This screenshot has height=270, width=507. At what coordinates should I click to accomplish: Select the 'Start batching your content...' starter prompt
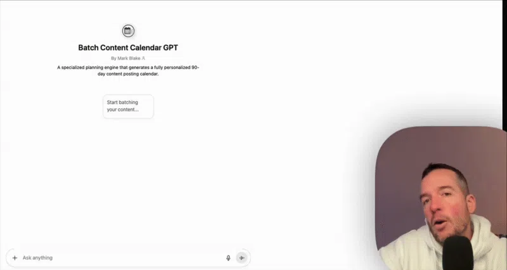pos(128,106)
